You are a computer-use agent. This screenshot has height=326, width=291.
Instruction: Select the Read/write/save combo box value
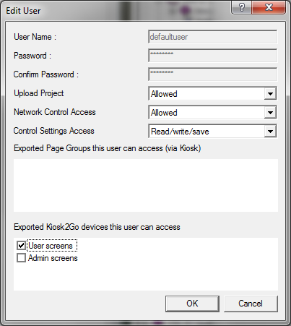pyautogui.click(x=206, y=132)
